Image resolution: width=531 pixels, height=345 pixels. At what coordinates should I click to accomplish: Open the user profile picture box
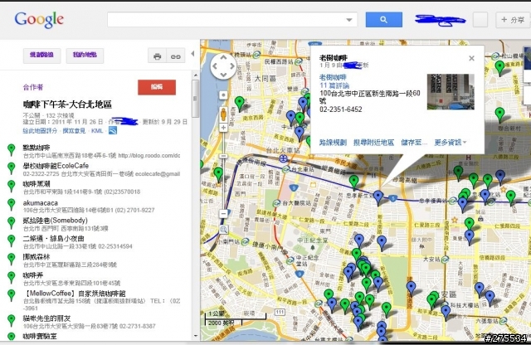pos(480,20)
